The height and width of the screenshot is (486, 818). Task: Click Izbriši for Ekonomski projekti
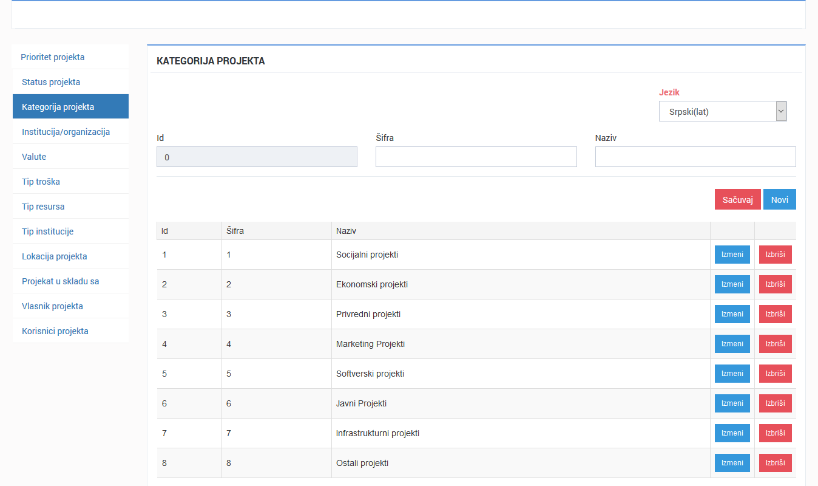[x=775, y=284]
